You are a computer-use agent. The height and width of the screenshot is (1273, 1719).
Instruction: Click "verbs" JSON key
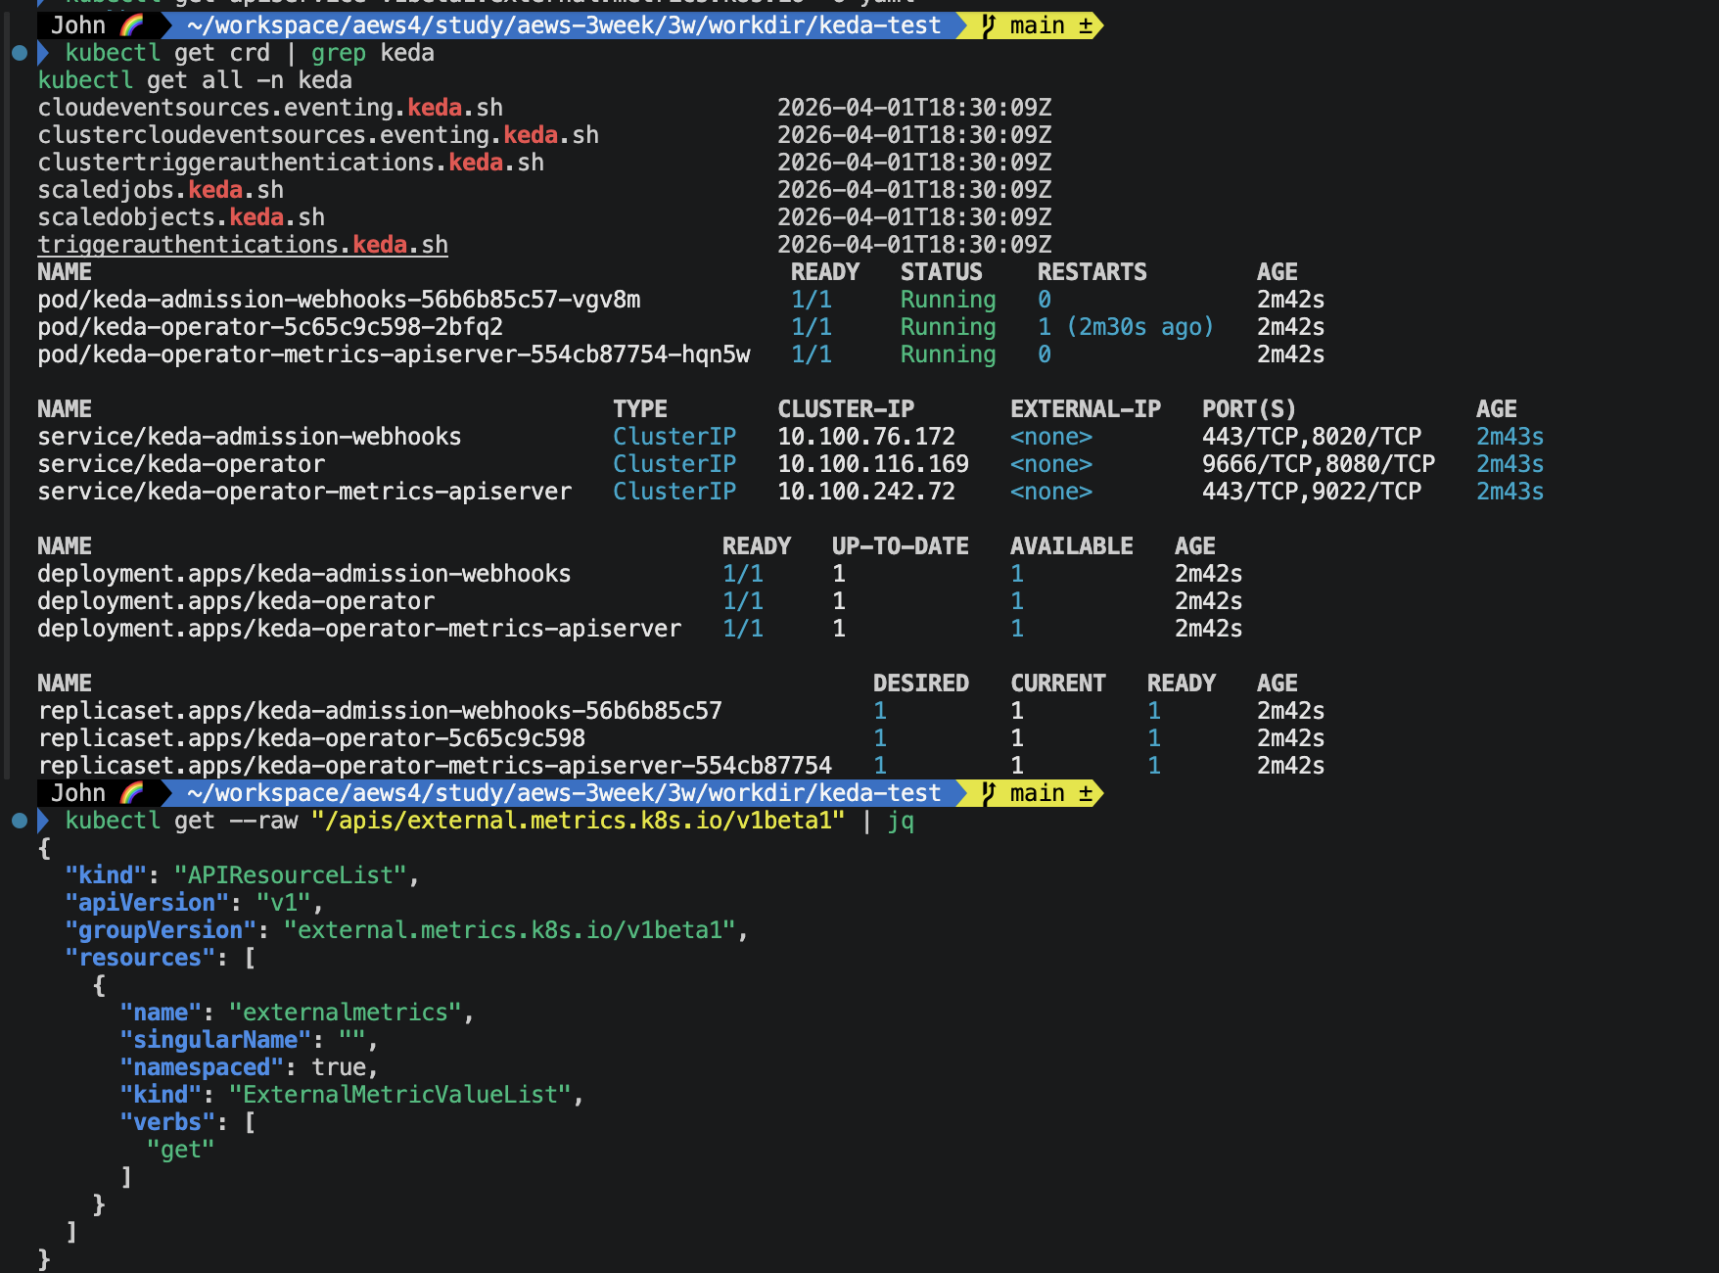[x=167, y=1122]
